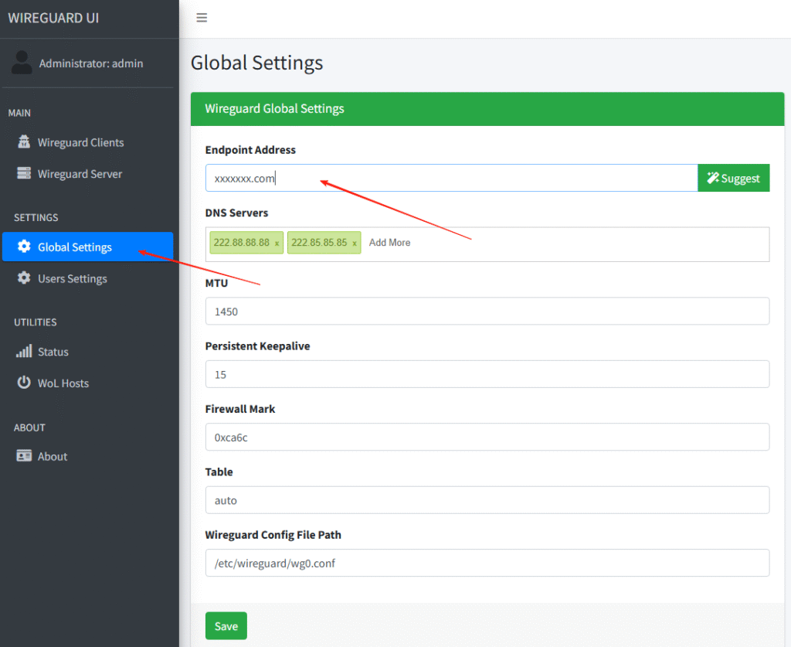
Task: Click the WoL Hosts power icon
Action: [x=24, y=383]
